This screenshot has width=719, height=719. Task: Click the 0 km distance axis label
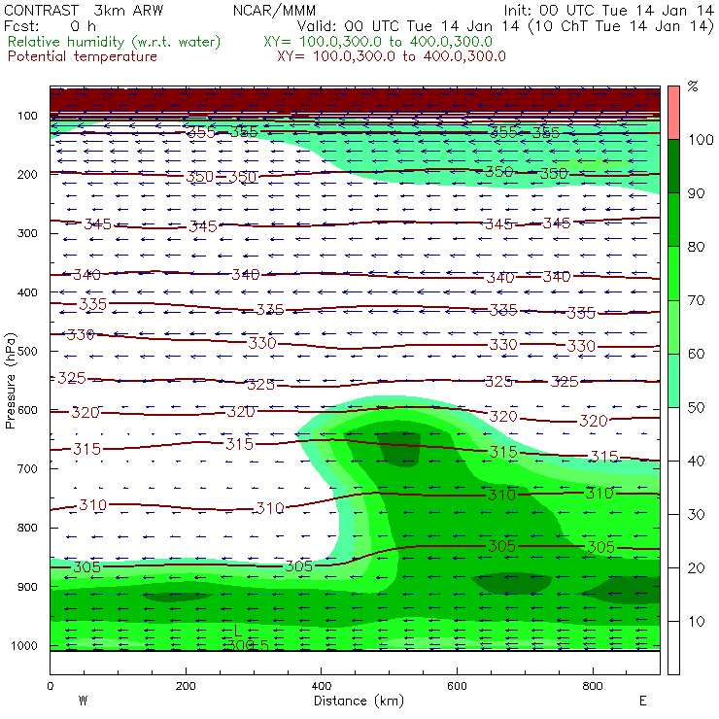click(50, 686)
